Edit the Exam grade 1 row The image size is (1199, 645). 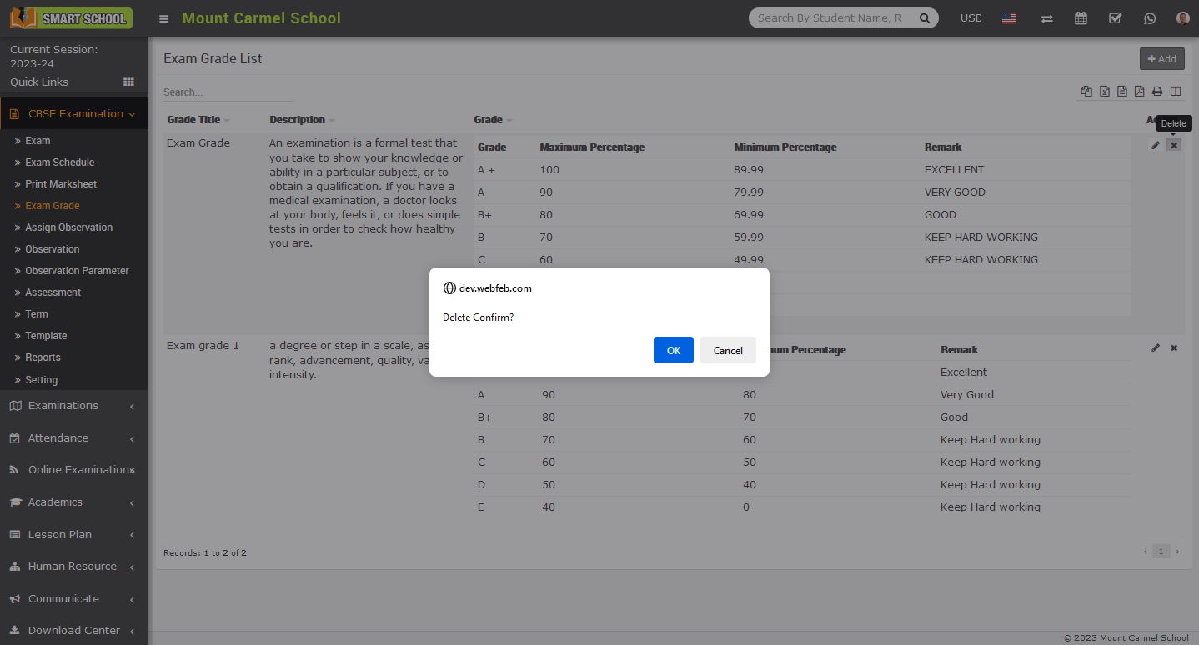pyautogui.click(x=1156, y=347)
